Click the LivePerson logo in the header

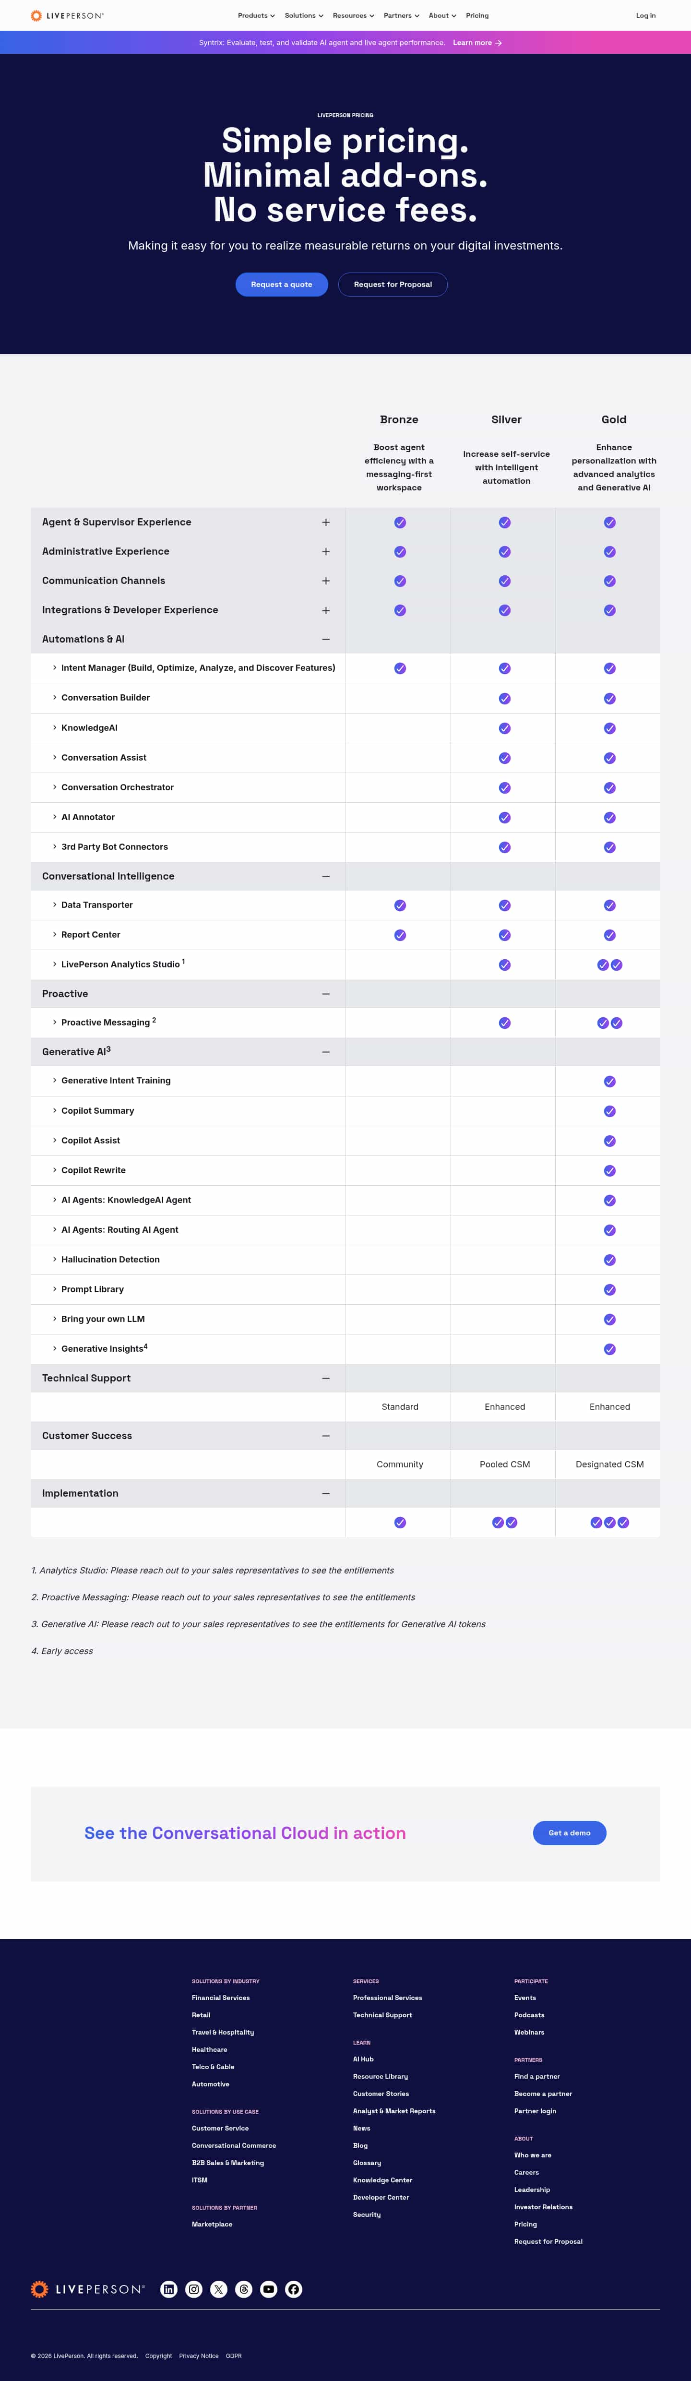click(x=68, y=16)
